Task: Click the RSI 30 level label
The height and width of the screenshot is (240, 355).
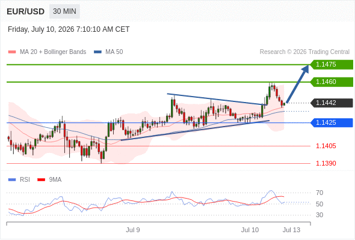Action: [x=319, y=215]
